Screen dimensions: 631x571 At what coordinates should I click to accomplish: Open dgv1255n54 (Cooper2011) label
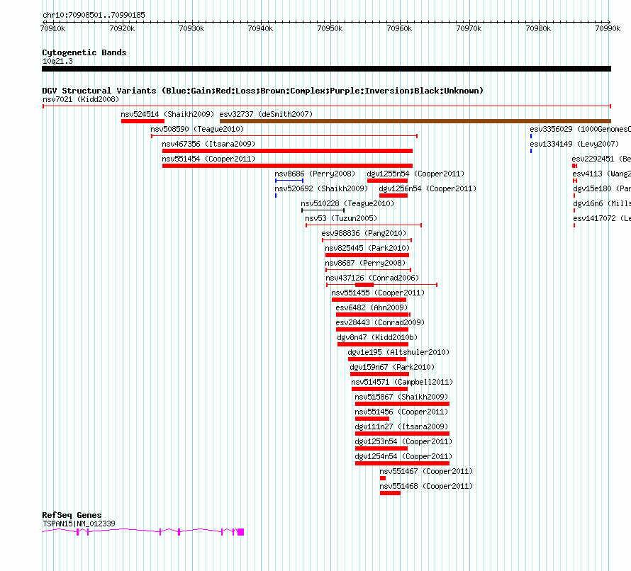pos(415,174)
